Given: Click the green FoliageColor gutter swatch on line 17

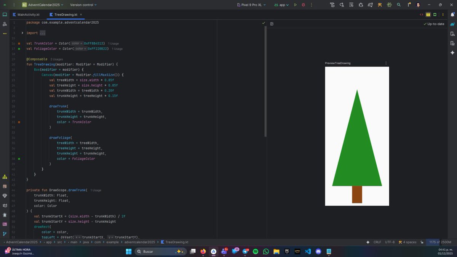Looking at the screenshot, I should (19, 49).
